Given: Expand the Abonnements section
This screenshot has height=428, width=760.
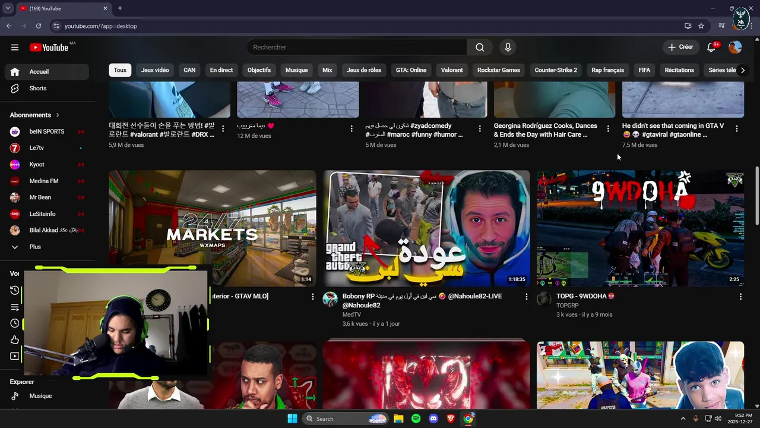Looking at the screenshot, I should [35, 115].
